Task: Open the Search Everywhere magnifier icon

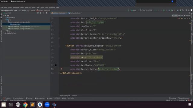Action: click(x=186, y=10)
